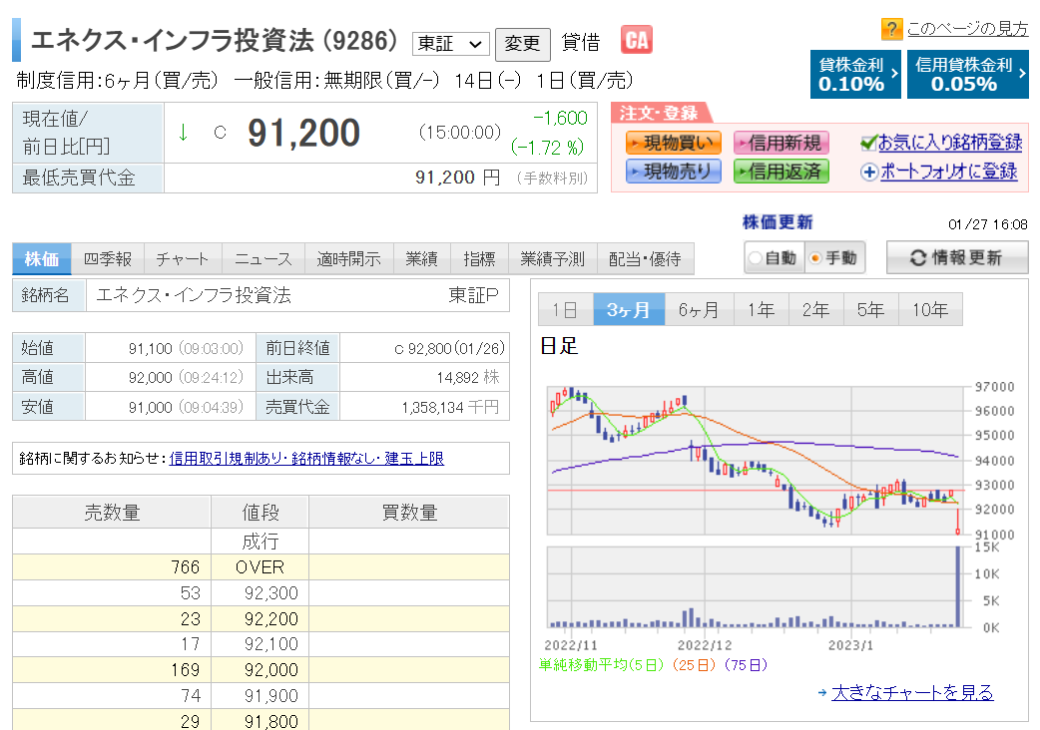Click ポートフォリオに登録 link
1040x730 pixels.
point(949,173)
